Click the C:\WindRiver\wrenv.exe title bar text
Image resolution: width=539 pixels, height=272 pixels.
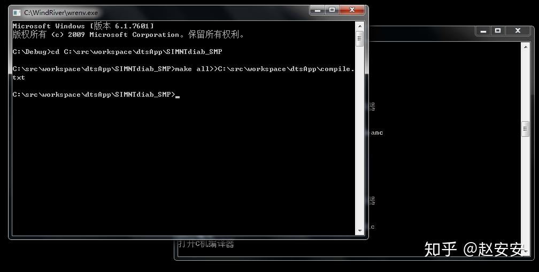point(61,13)
